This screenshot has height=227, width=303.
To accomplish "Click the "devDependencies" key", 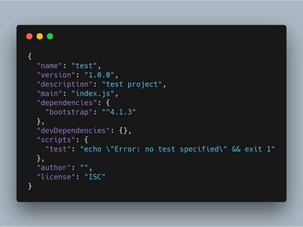I will [73, 130].
